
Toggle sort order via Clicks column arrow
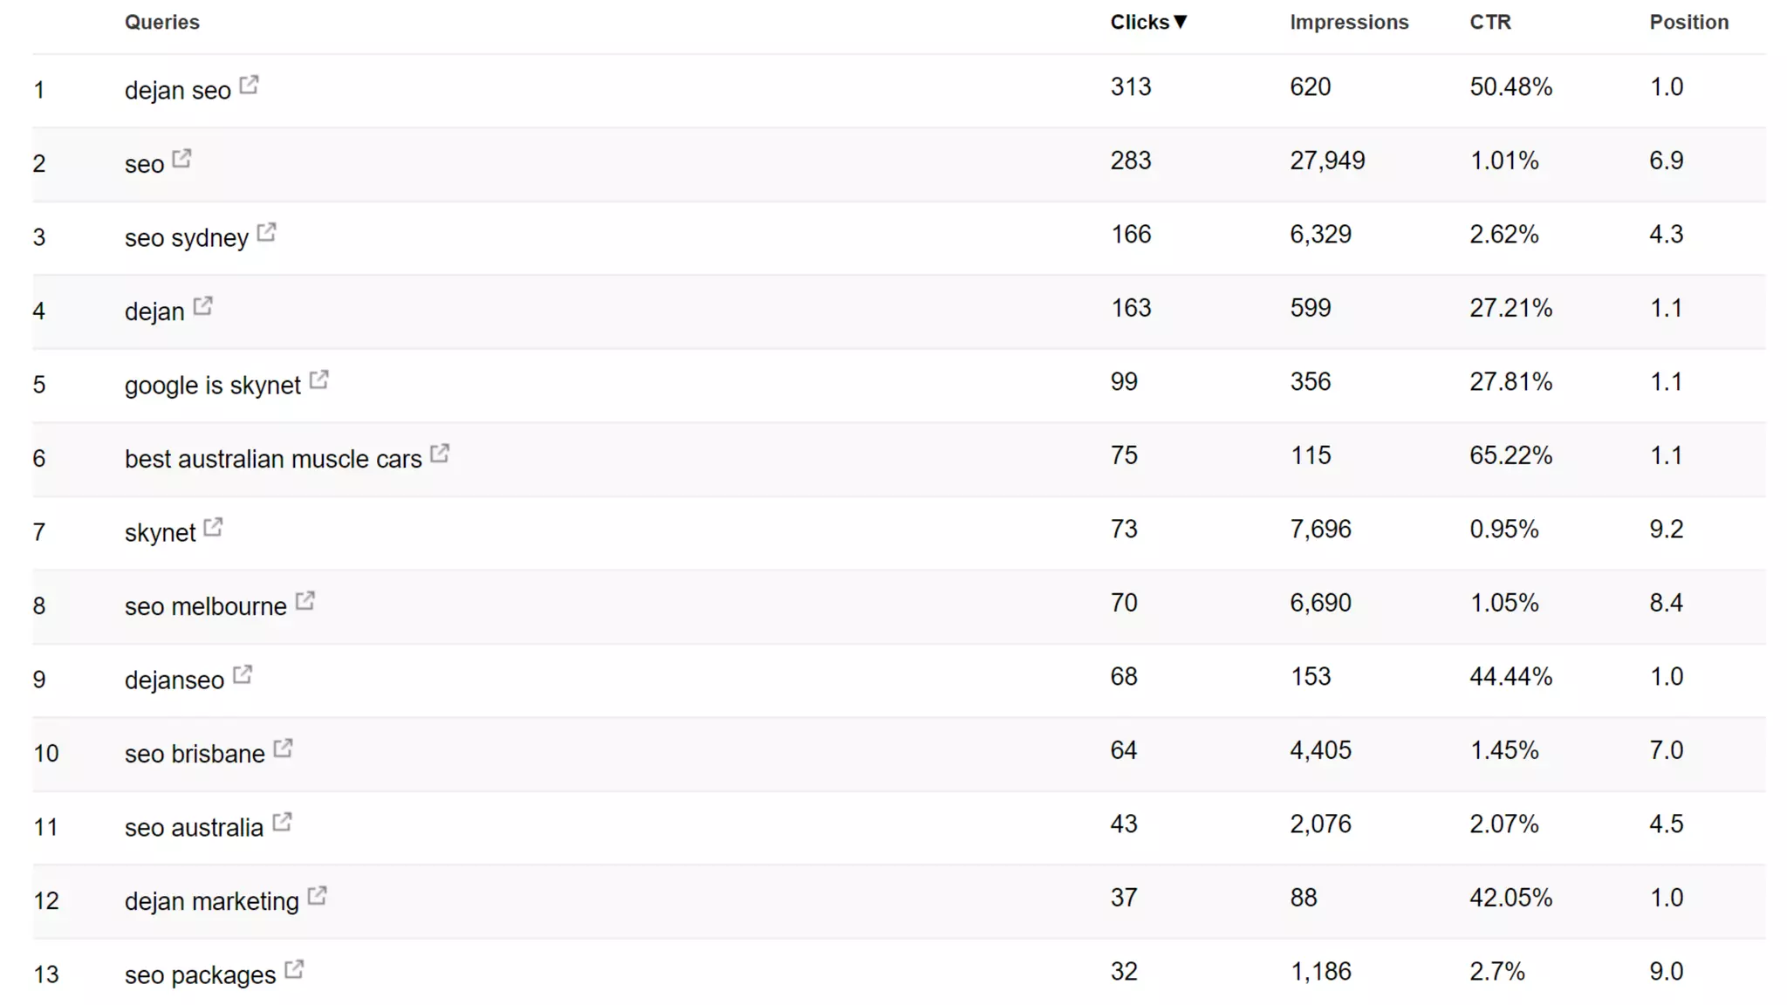pyautogui.click(x=1181, y=22)
